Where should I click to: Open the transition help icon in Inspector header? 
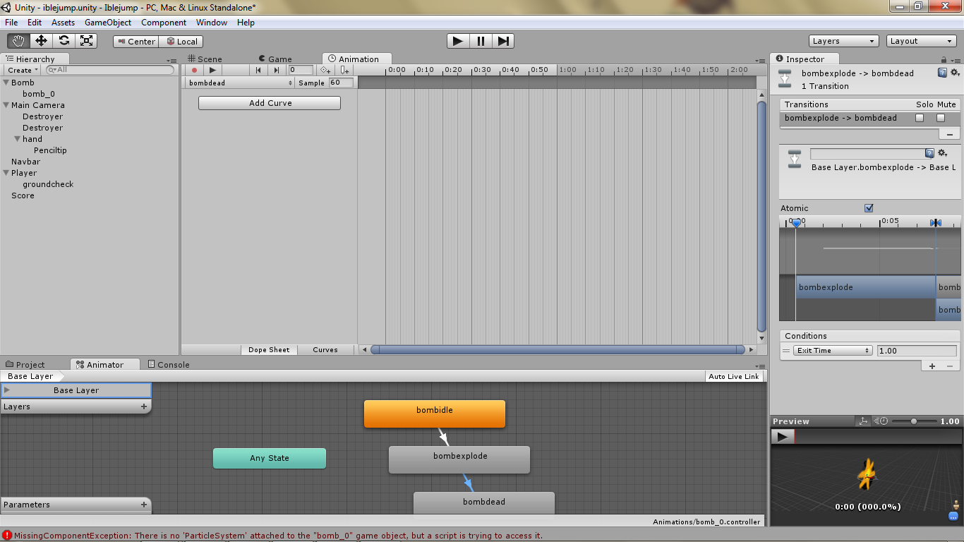[942, 73]
